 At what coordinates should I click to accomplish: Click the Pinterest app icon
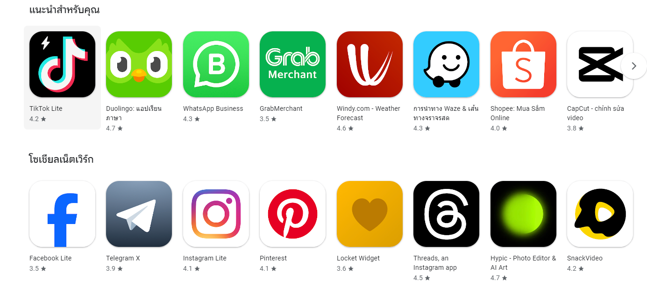click(292, 214)
